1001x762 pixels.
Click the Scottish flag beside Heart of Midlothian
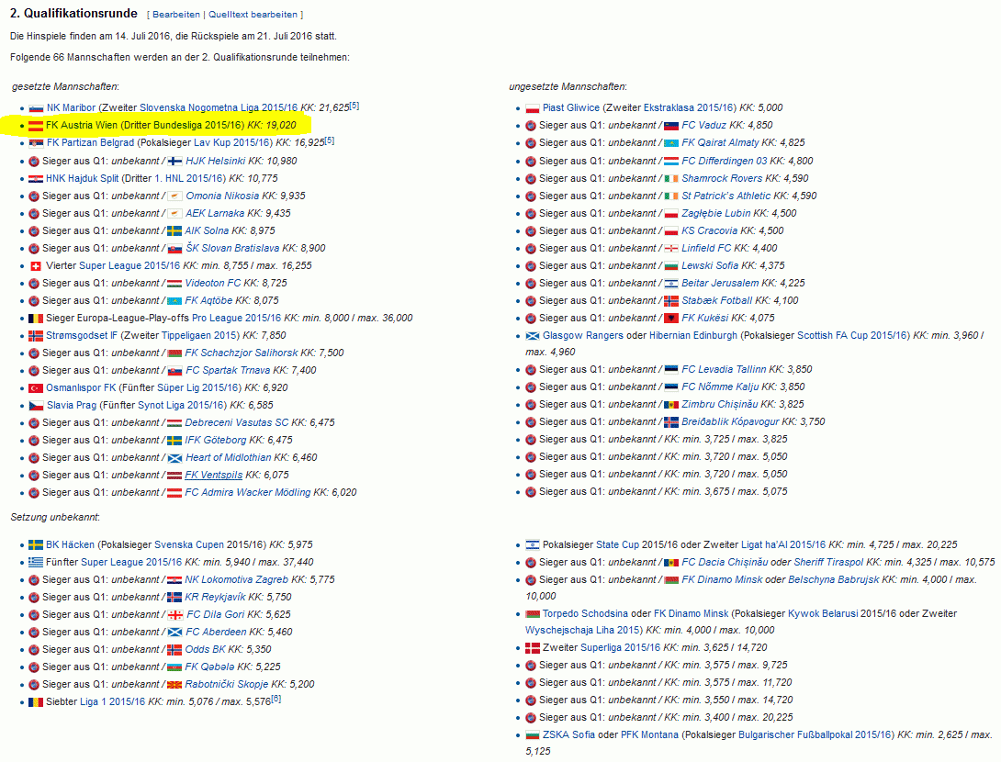click(x=174, y=457)
